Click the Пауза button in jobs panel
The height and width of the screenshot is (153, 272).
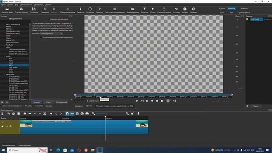pos(256,106)
